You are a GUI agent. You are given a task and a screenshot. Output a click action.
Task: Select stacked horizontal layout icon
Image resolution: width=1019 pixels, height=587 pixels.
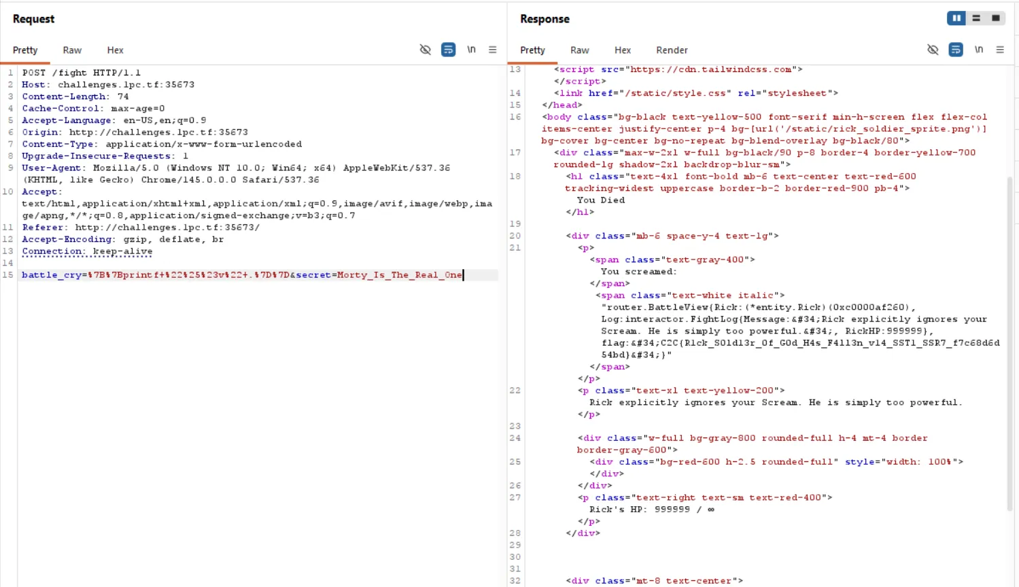tap(976, 18)
